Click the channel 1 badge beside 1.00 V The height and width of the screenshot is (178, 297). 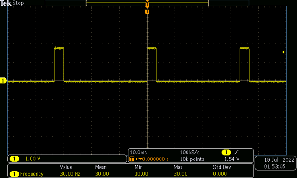coord(14,159)
